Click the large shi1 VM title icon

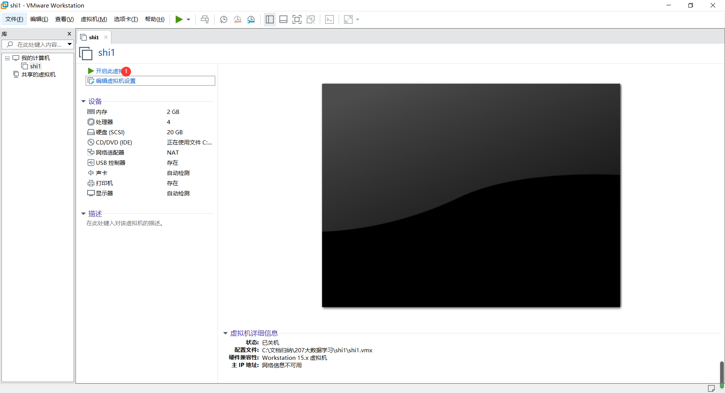tap(86, 53)
